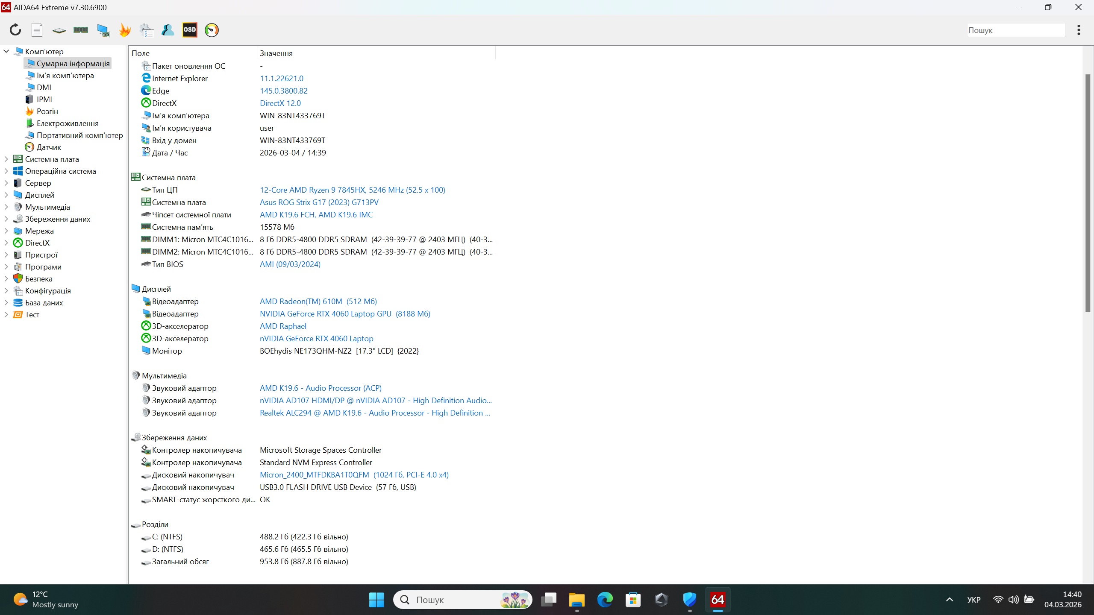Click the Пошук search field in AIDA64
Screen dimensions: 1094x615
click(1015, 30)
